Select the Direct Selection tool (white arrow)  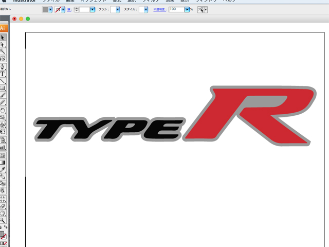point(3,45)
